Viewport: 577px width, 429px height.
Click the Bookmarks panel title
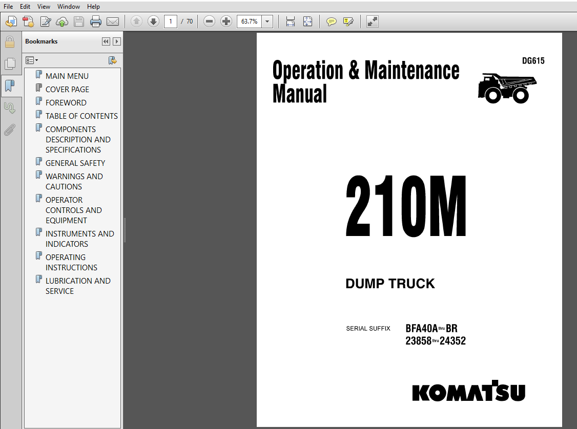(x=41, y=41)
